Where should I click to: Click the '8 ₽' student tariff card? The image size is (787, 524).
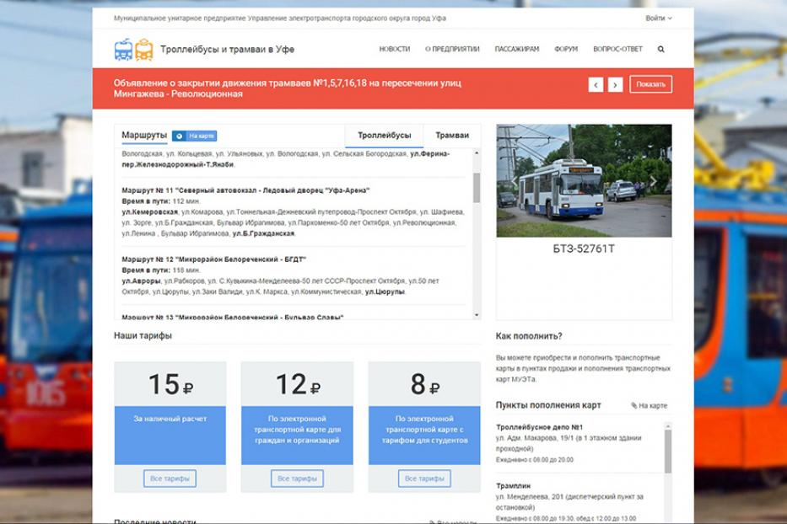pyautogui.click(x=424, y=427)
